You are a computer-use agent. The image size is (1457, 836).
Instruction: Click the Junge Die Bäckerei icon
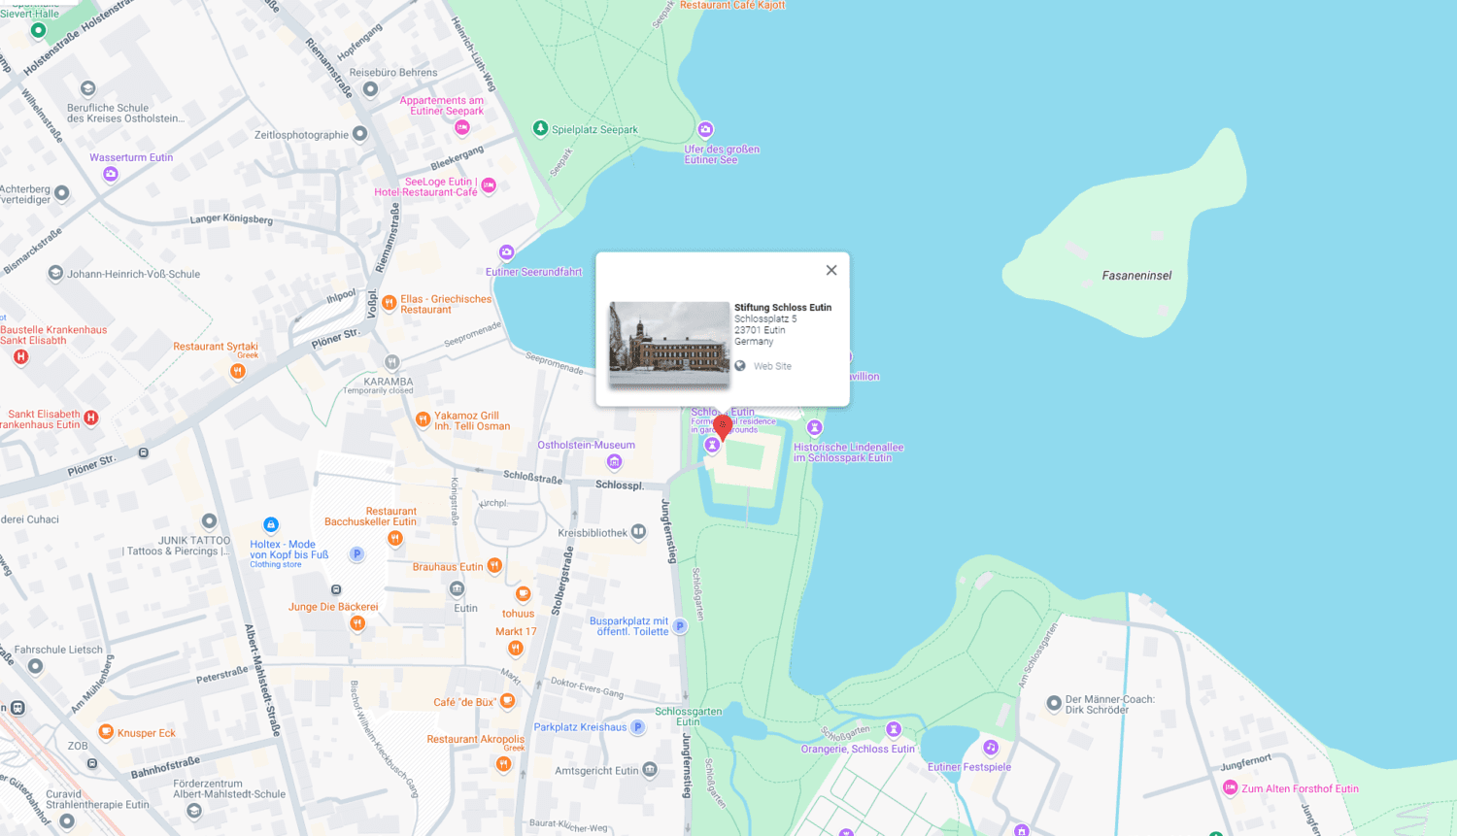click(x=357, y=622)
